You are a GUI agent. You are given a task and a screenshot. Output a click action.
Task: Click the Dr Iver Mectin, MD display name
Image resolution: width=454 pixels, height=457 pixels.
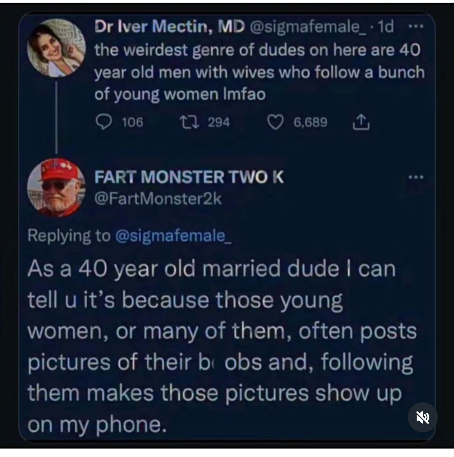(169, 26)
